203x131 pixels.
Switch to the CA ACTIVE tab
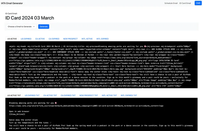[40, 39]
